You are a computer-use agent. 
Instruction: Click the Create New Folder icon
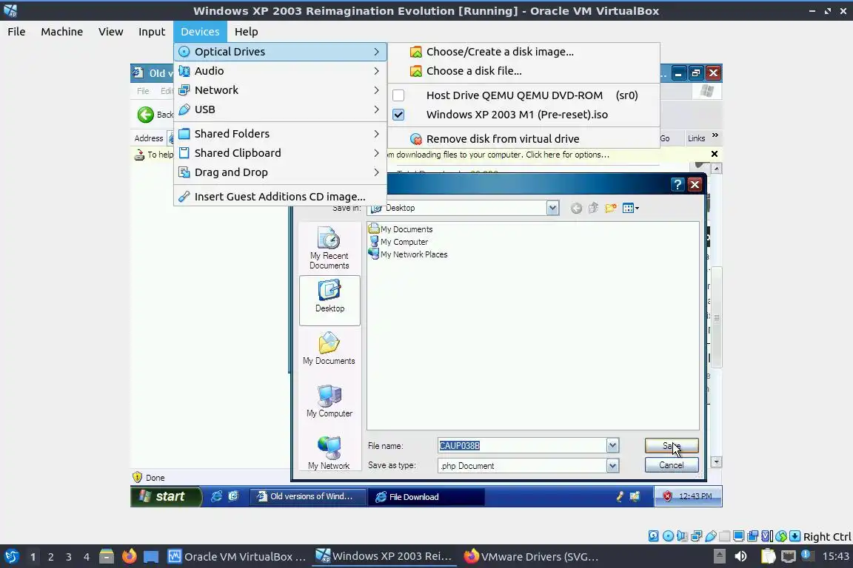tap(611, 208)
